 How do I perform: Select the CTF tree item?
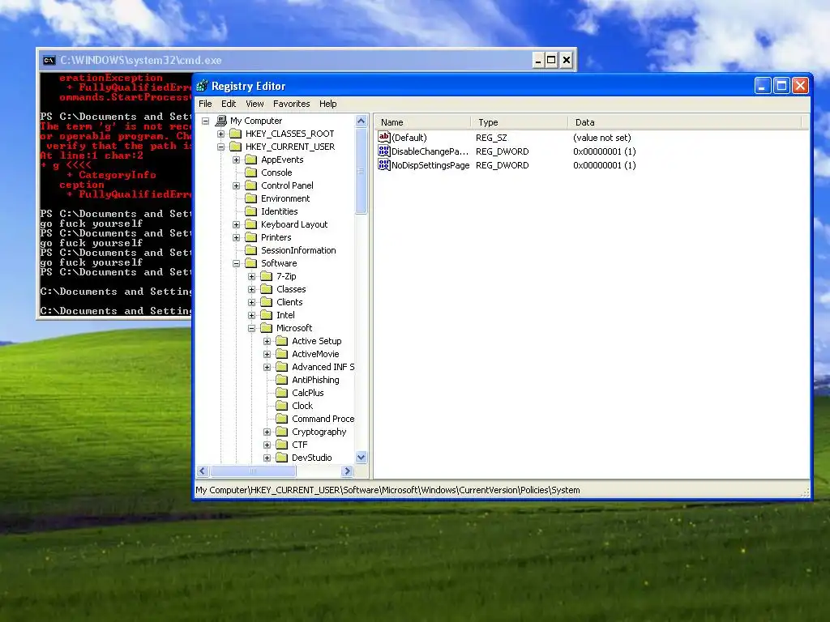(x=300, y=445)
